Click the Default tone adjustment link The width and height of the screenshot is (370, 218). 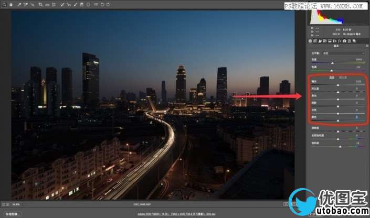click(341, 77)
